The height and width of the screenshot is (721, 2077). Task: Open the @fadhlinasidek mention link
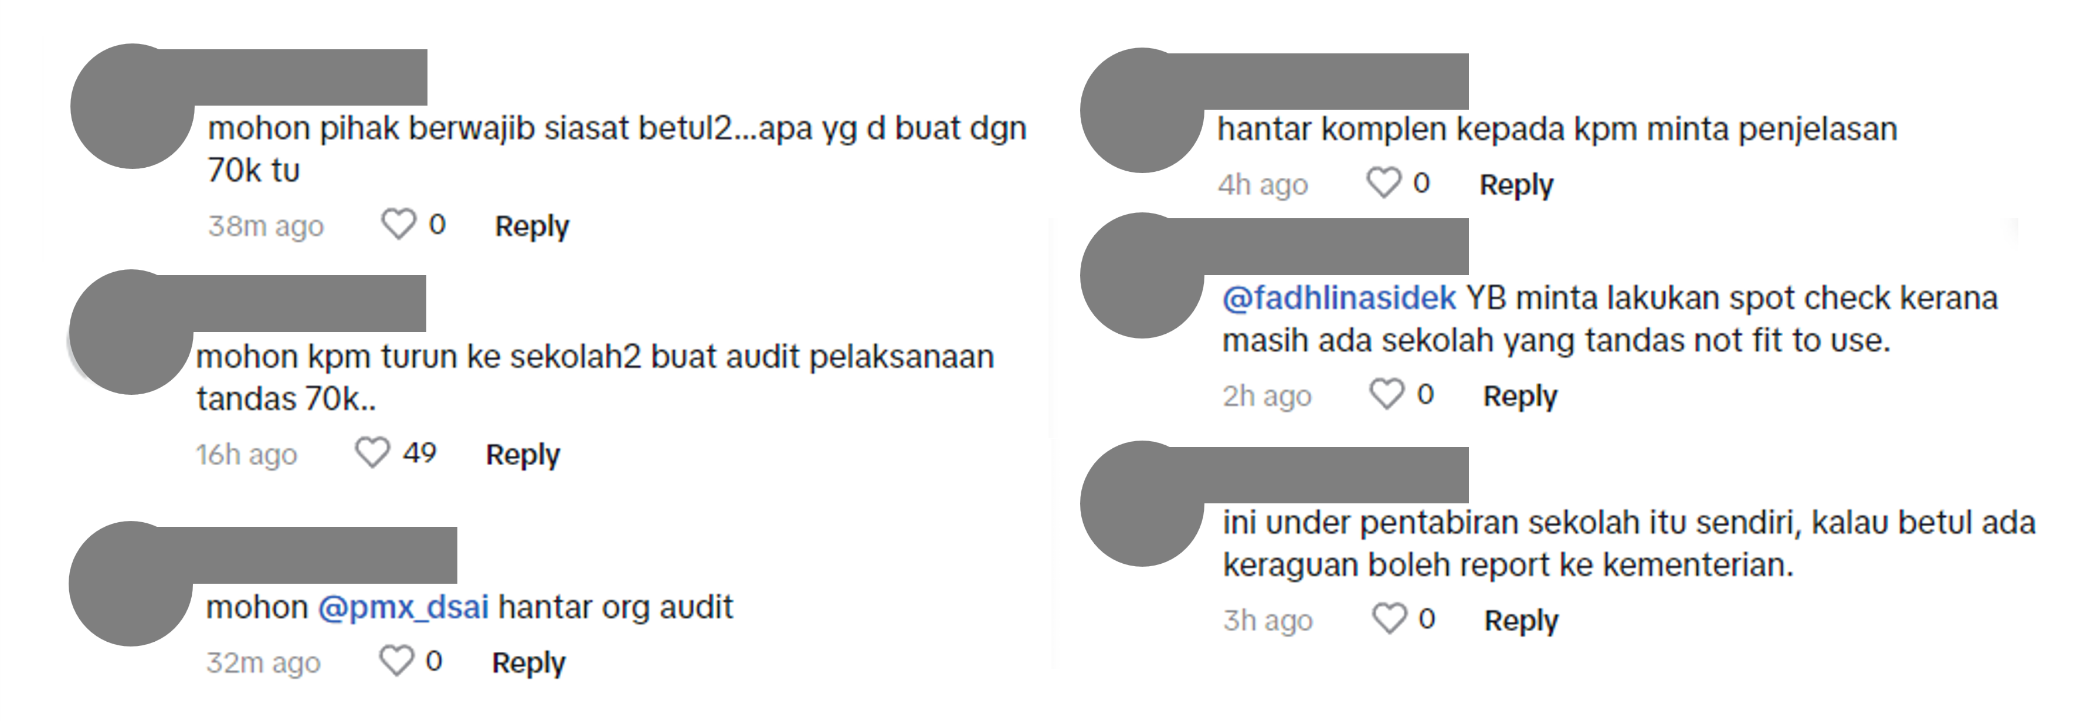1339,299
